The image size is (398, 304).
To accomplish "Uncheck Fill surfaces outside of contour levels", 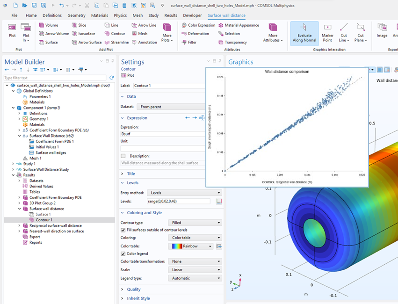I will click(x=123, y=230).
